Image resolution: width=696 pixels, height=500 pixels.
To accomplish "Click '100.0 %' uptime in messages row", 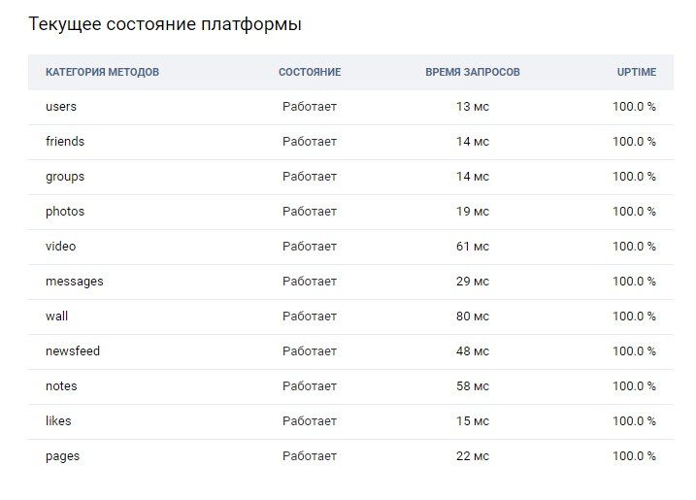I will (x=634, y=282).
